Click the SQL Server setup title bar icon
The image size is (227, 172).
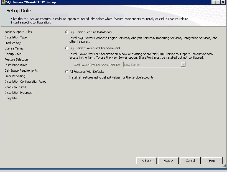(3, 2)
